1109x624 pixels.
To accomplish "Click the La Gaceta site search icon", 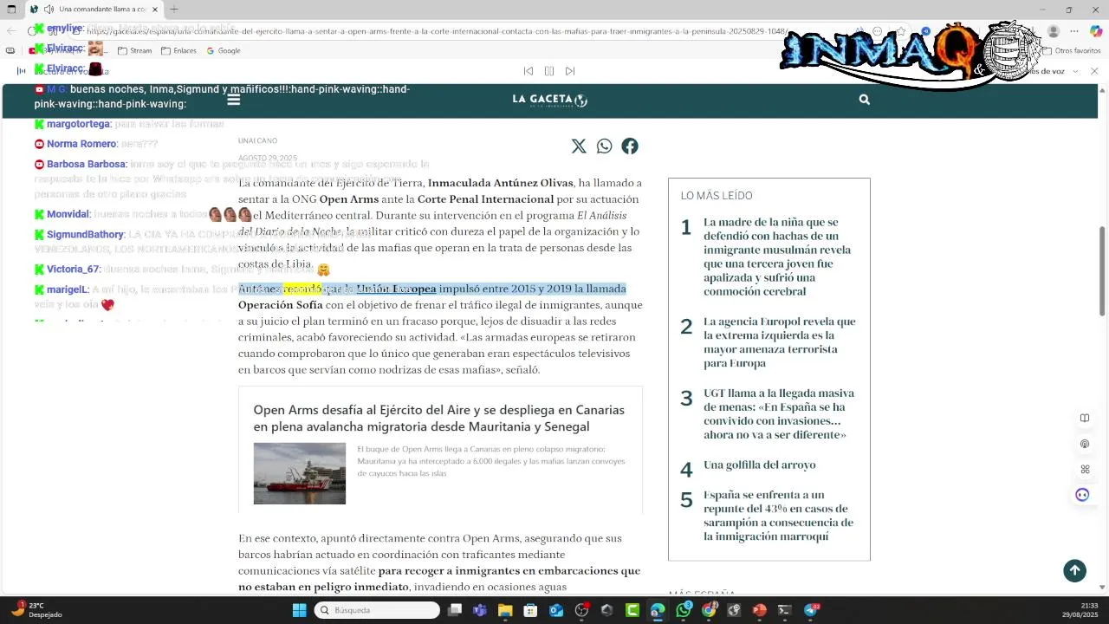I will (x=864, y=100).
